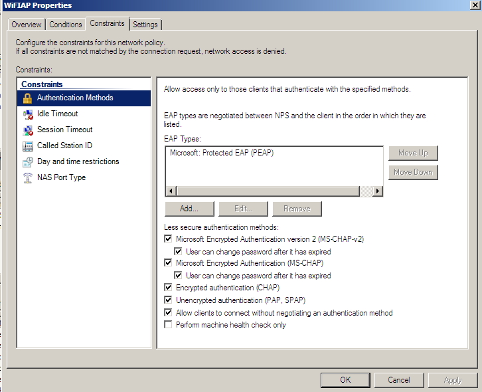Go to the Settings tab
Viewport: 482px width, 392px height.
pos(145,25)
